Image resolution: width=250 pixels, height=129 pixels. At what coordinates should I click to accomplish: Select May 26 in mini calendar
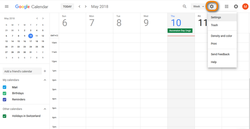[x=43, y=47]
